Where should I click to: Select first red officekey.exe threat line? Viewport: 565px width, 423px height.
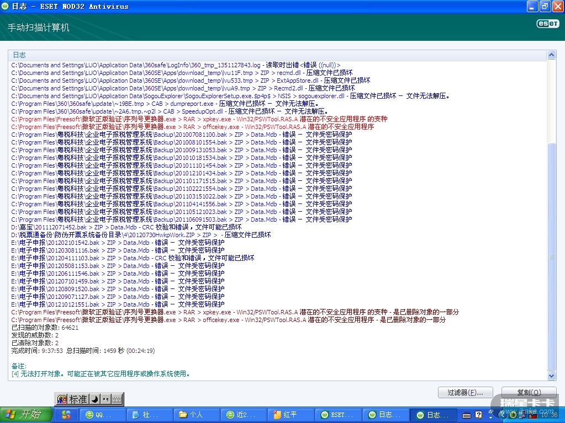coord(192,127)
